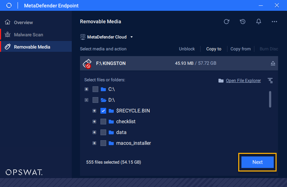Select Removable Media in sidebar
Image resolution: width=287 pixels, height=187 pixels.
tap(36, 47)
